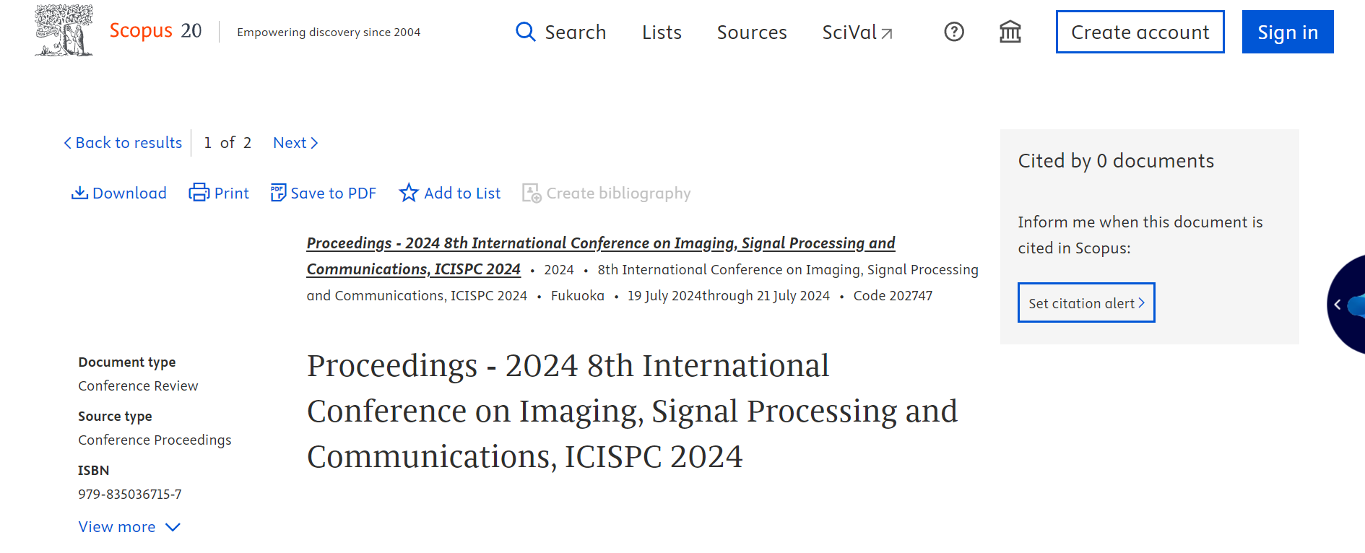Screen dimensions: 1365x553
Task: Click the Cited by 0 documents heading
Action: (1116, 161)
